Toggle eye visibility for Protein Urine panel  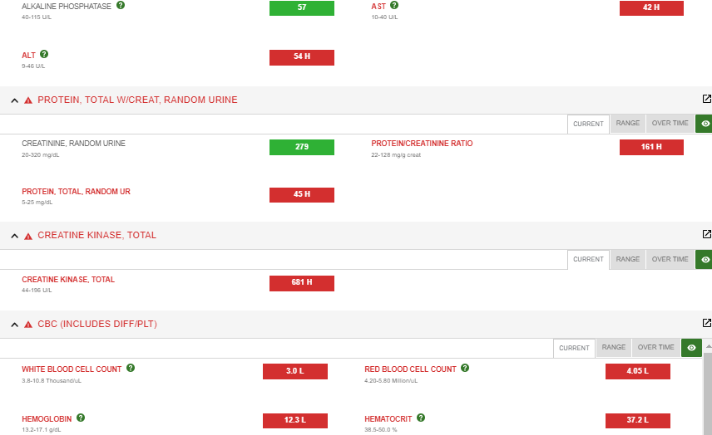(705, 124)
